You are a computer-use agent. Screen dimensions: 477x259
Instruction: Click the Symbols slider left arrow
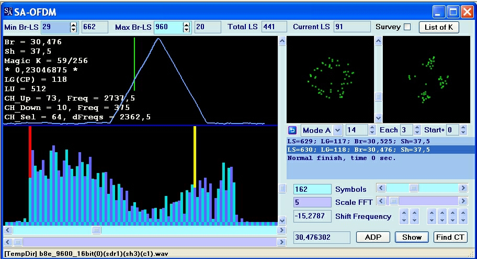(381, 188)
